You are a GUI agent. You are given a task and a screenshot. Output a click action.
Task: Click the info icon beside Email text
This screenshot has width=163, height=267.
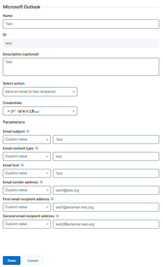[22, 165]
